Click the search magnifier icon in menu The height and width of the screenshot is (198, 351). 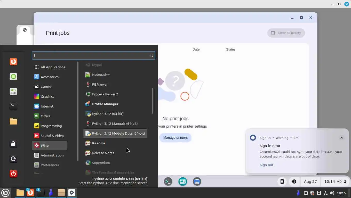click(151, 55)
